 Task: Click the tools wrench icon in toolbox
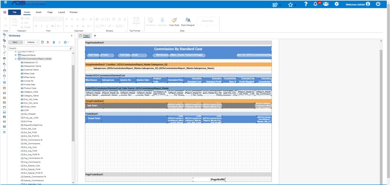coord(4,132)
